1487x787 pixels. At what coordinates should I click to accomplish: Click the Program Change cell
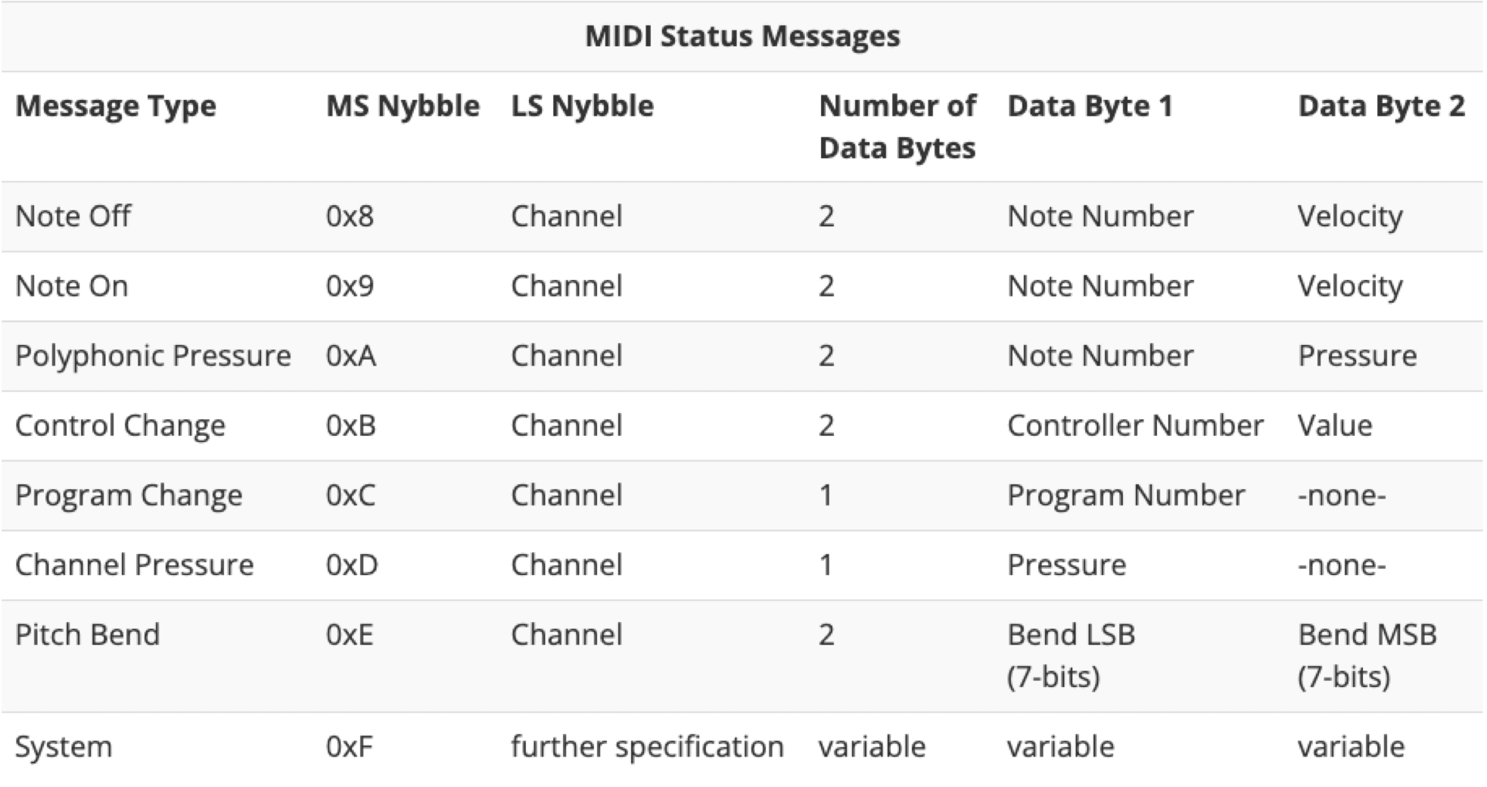click(x=129, y=495)
